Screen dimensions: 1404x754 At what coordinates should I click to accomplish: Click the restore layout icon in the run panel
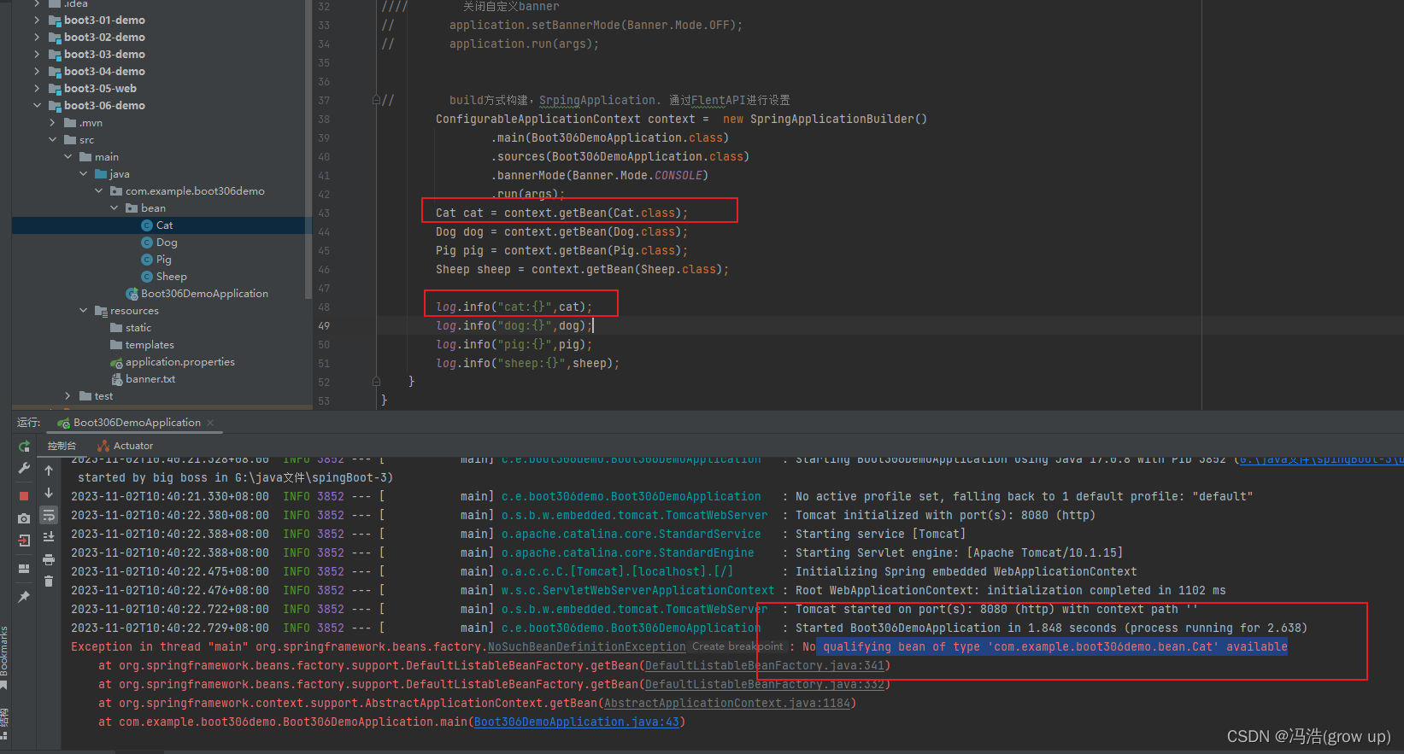tap(24, 568)
